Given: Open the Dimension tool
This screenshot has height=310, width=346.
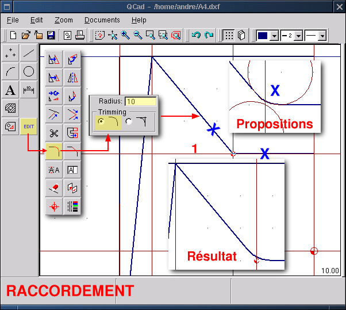Looking at the screenshot, I should pos(29,90).
